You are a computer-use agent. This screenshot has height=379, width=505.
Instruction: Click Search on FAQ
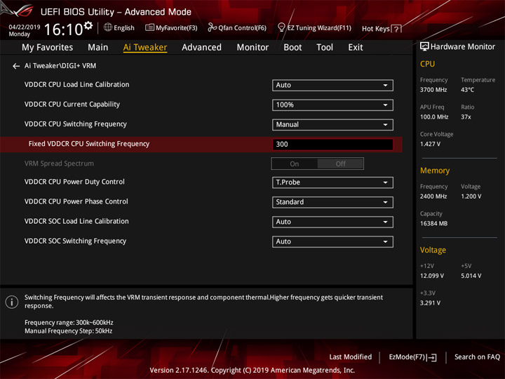[477, 357]
